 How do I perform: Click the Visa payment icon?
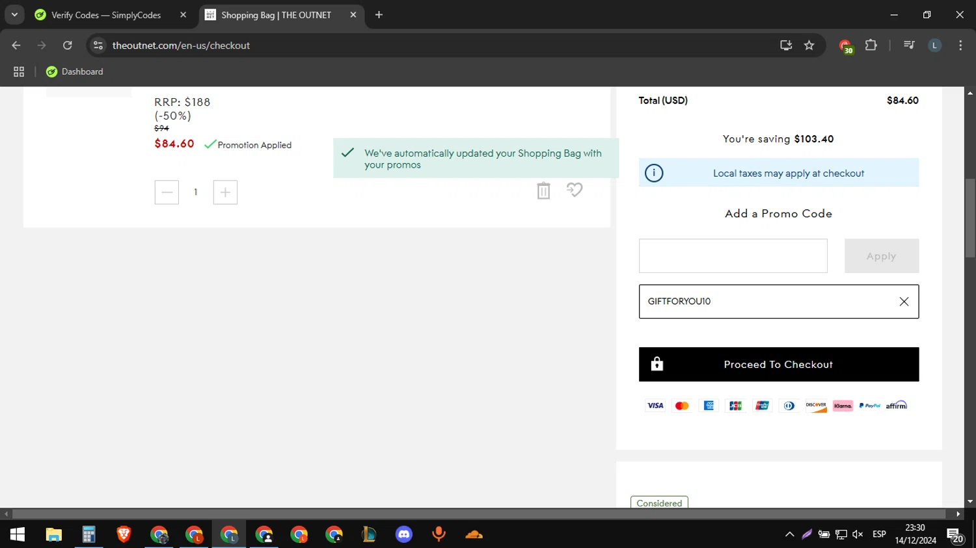point(655,406)
